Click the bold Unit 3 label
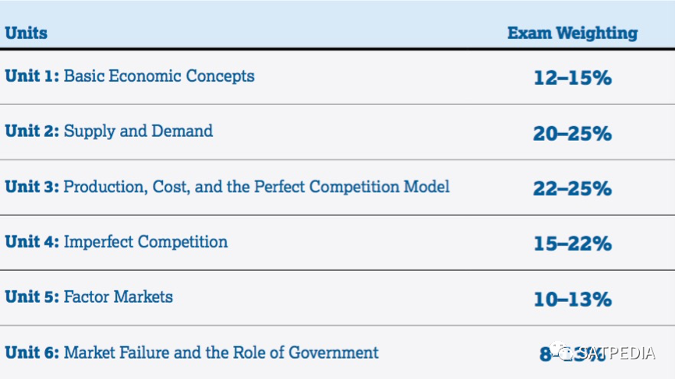 32,187
